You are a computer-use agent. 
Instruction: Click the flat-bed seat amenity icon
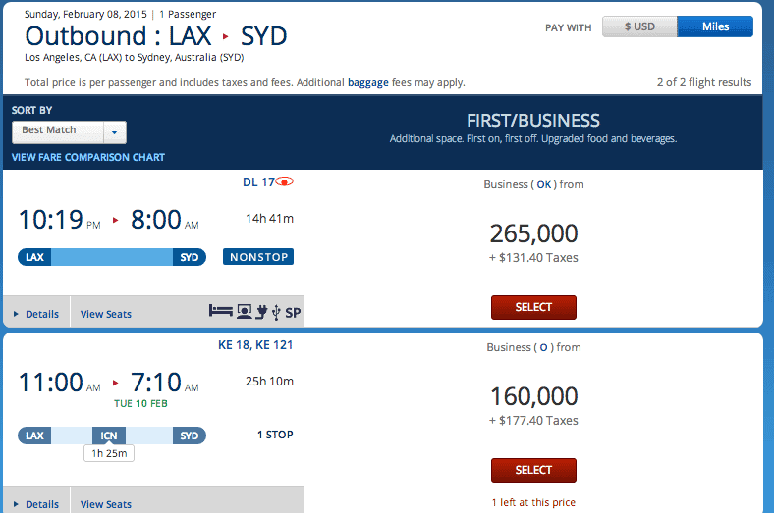[x=220, y=312]
